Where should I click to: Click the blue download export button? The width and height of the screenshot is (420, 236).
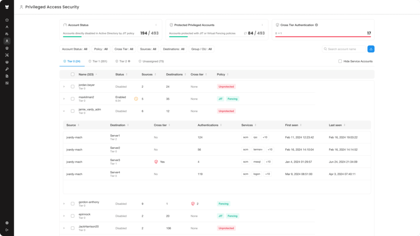click(371, 49)
